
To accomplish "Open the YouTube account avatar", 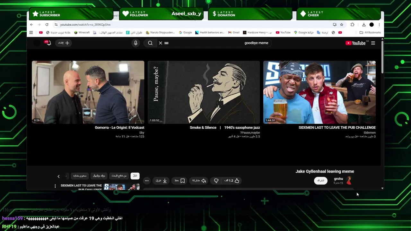I will [37, 43].
